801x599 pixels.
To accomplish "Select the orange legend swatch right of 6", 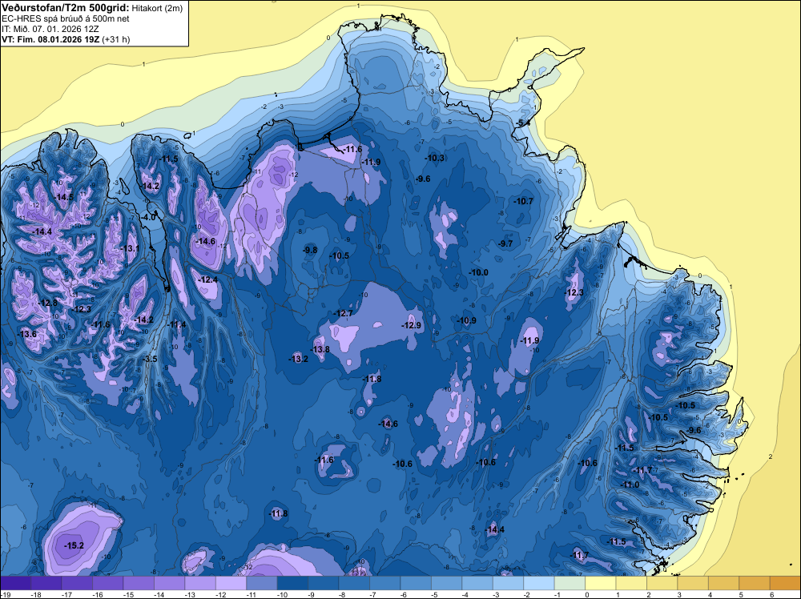I will [785, 583].
